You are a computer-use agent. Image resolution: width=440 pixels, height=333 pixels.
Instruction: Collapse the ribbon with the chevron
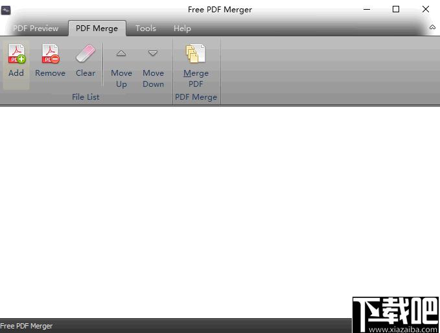pyautogui.click(x=432, y=27)
